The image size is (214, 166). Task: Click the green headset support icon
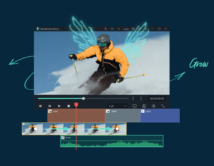pos(112,29)
